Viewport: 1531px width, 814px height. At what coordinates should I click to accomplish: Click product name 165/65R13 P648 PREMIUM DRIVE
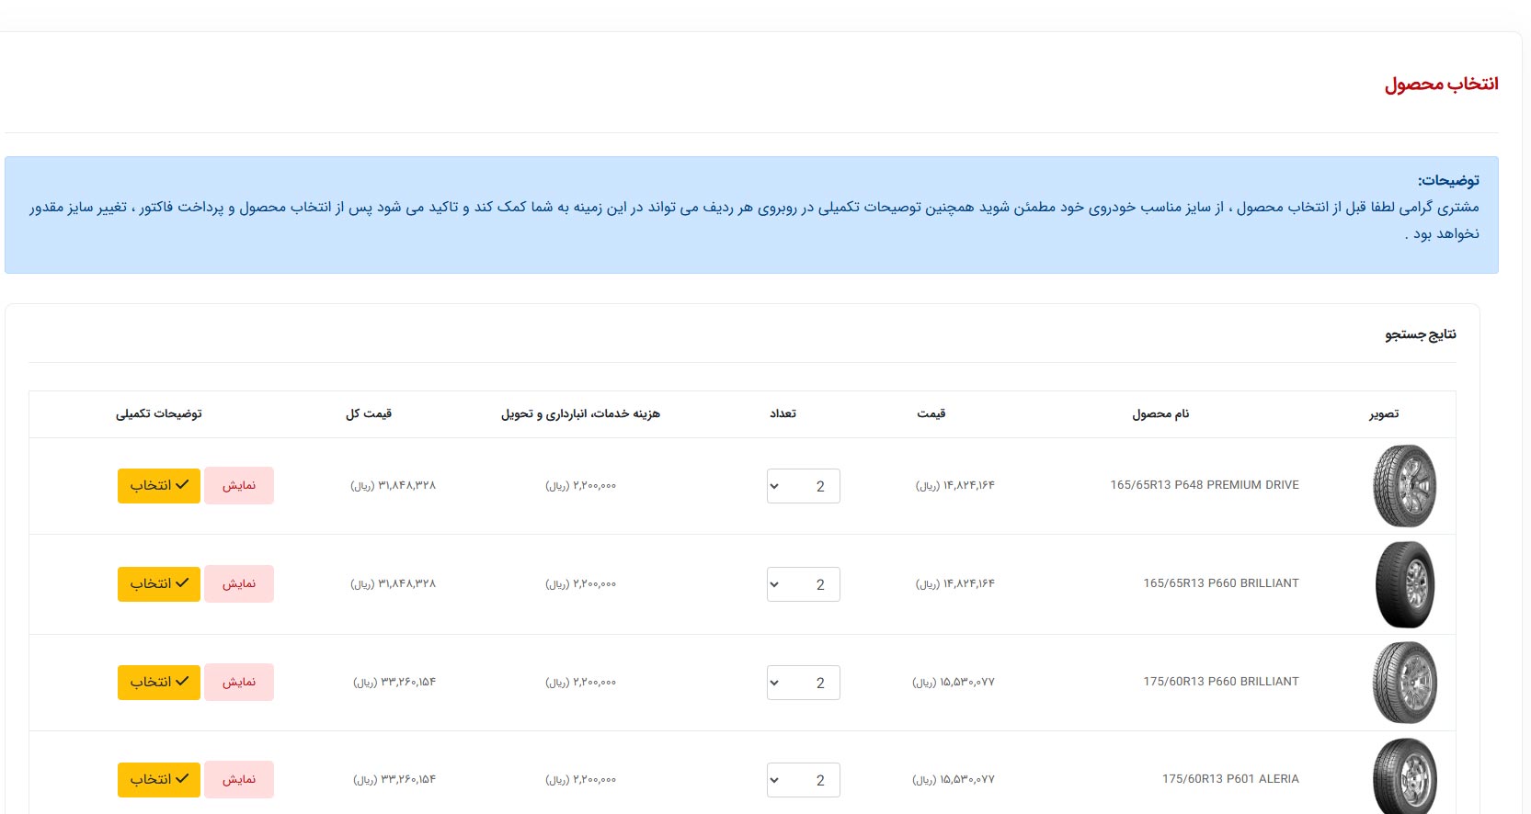click(x=1205, y=485)
